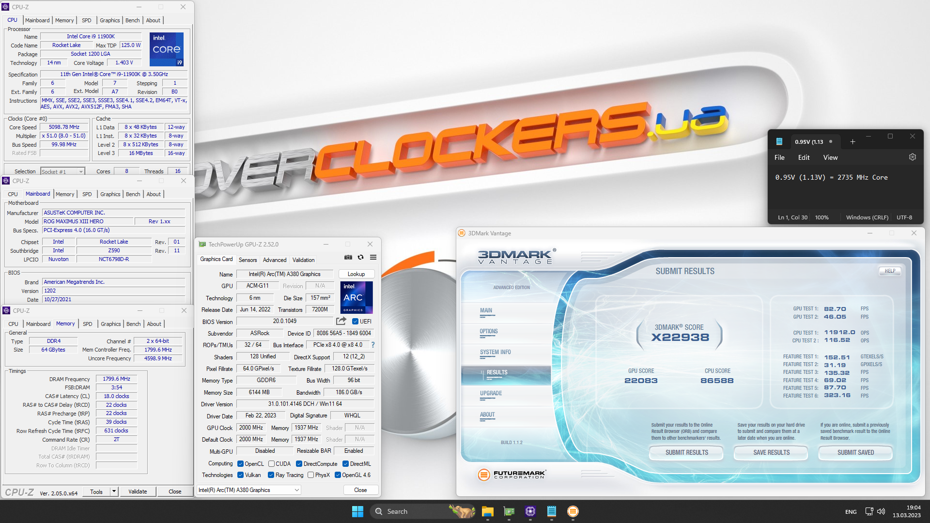This screenshot has width=930, height=523.
Task: Click the BIOS export share icon in GPU-Z
Action: coord(341,321)
